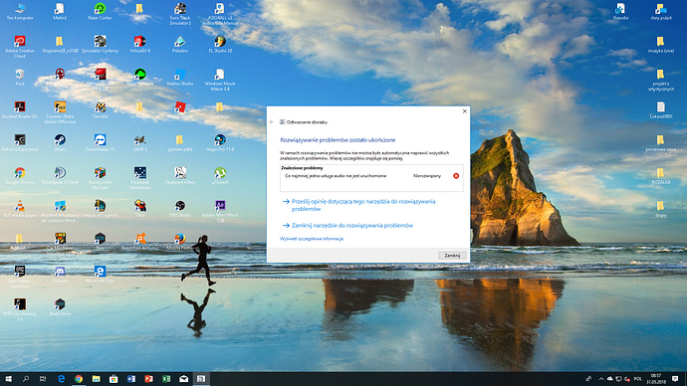Click Zamknij narzędzie do rozwiązywania problemów link

pyautogui.click(x=352, y=226)
